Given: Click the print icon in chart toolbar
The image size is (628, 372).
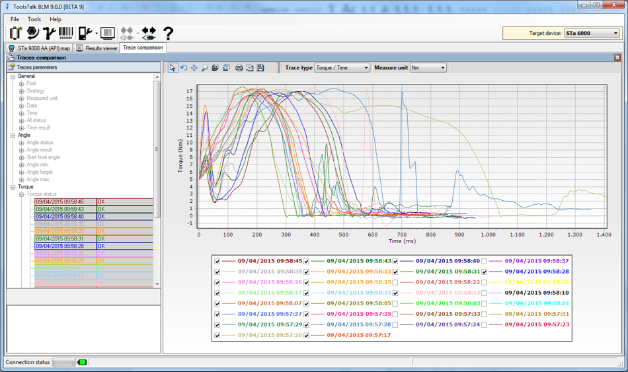Looking at the screenshot, I should coord(239,67).
